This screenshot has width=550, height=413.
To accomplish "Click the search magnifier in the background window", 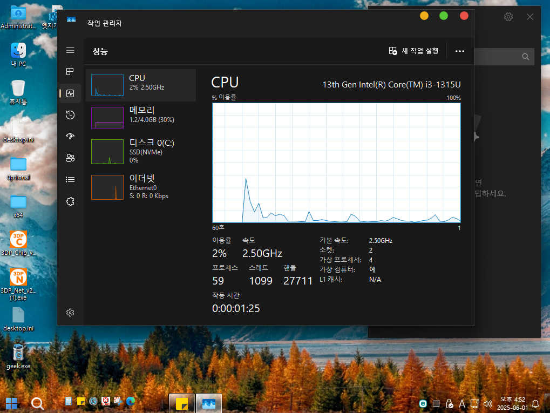I will [x=526, y=57].
